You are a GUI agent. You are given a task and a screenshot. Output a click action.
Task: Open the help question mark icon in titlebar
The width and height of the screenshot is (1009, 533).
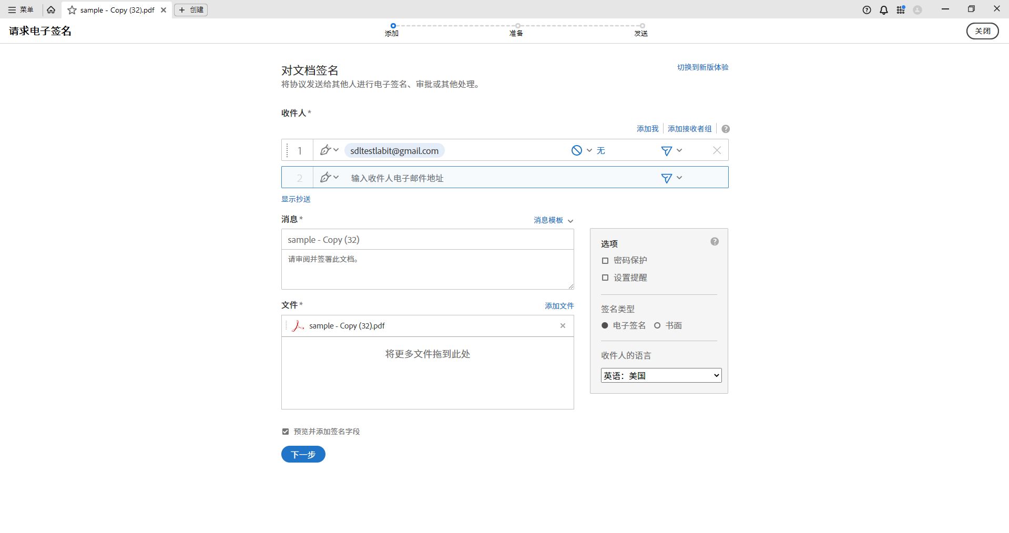point(866,9)
